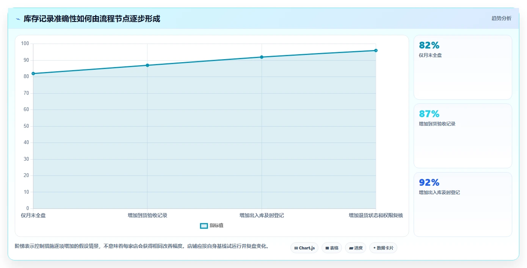Click the y-axis value 100
The height and width of the screenshot is (268, 527).
[25, 44]
